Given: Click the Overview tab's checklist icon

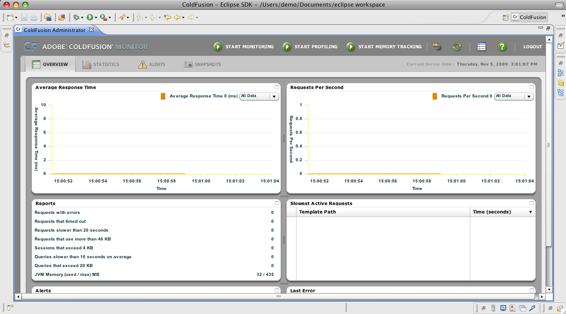Looking at the screenshot, I should tap(36, 64).
